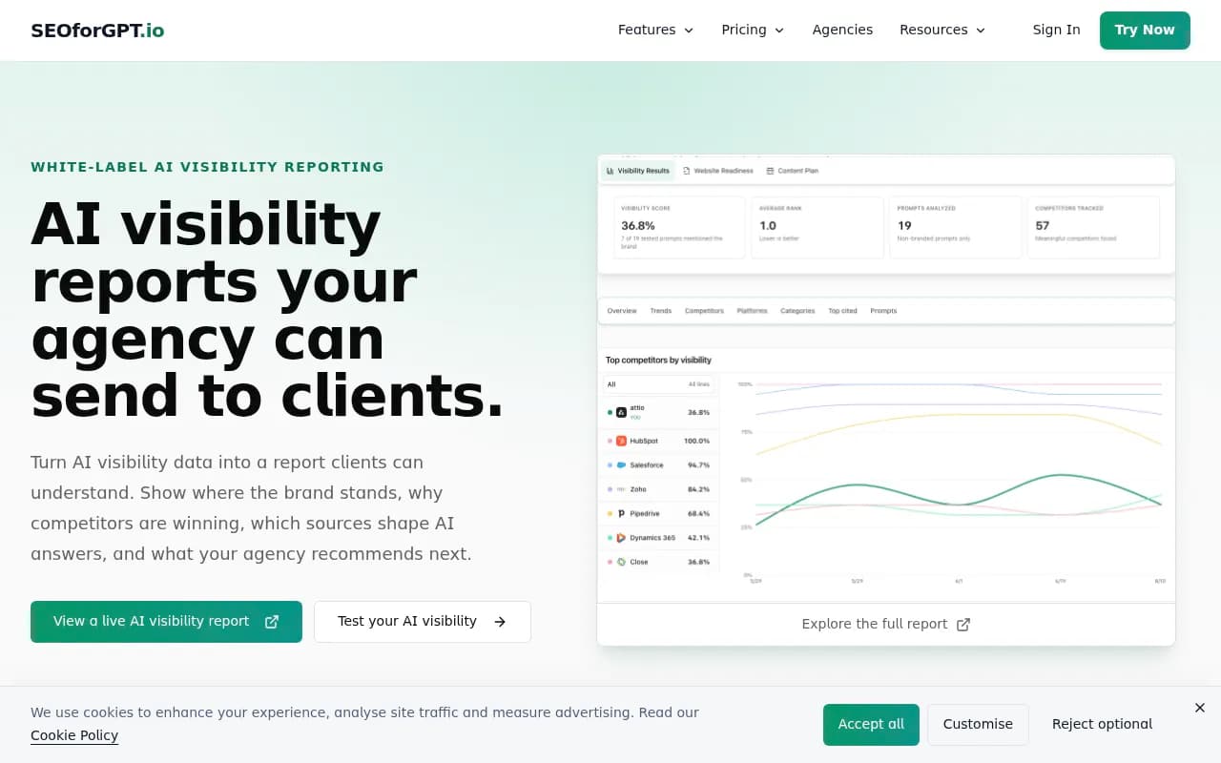
Task: Open the Explore the full report link
Action: point(885,624)
